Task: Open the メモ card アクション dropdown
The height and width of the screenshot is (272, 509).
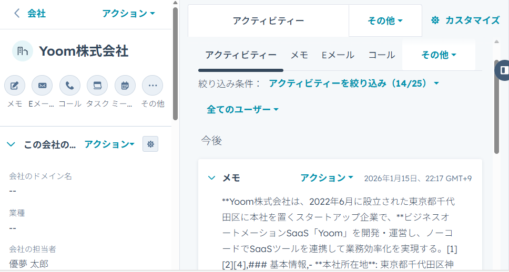Action: pos(327,177)
